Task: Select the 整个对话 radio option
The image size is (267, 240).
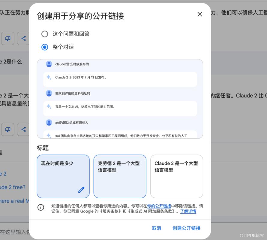Action: 45,47
